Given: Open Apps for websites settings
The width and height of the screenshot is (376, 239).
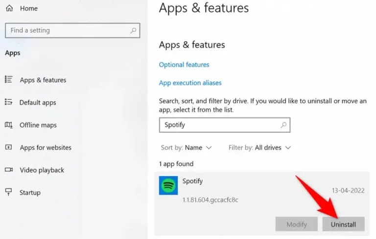Looking at the screenshot, I should 46,148.
